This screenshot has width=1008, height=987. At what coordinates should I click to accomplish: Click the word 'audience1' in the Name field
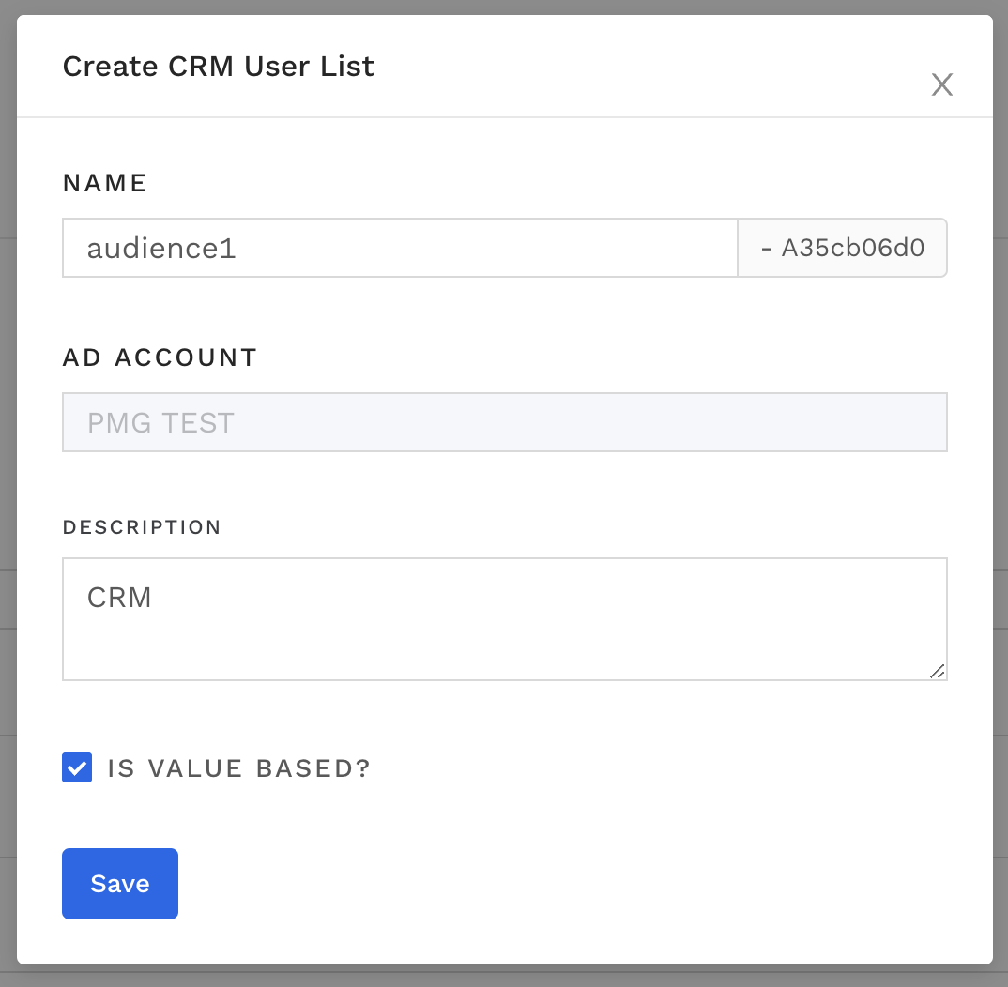(x=161, y=249)
